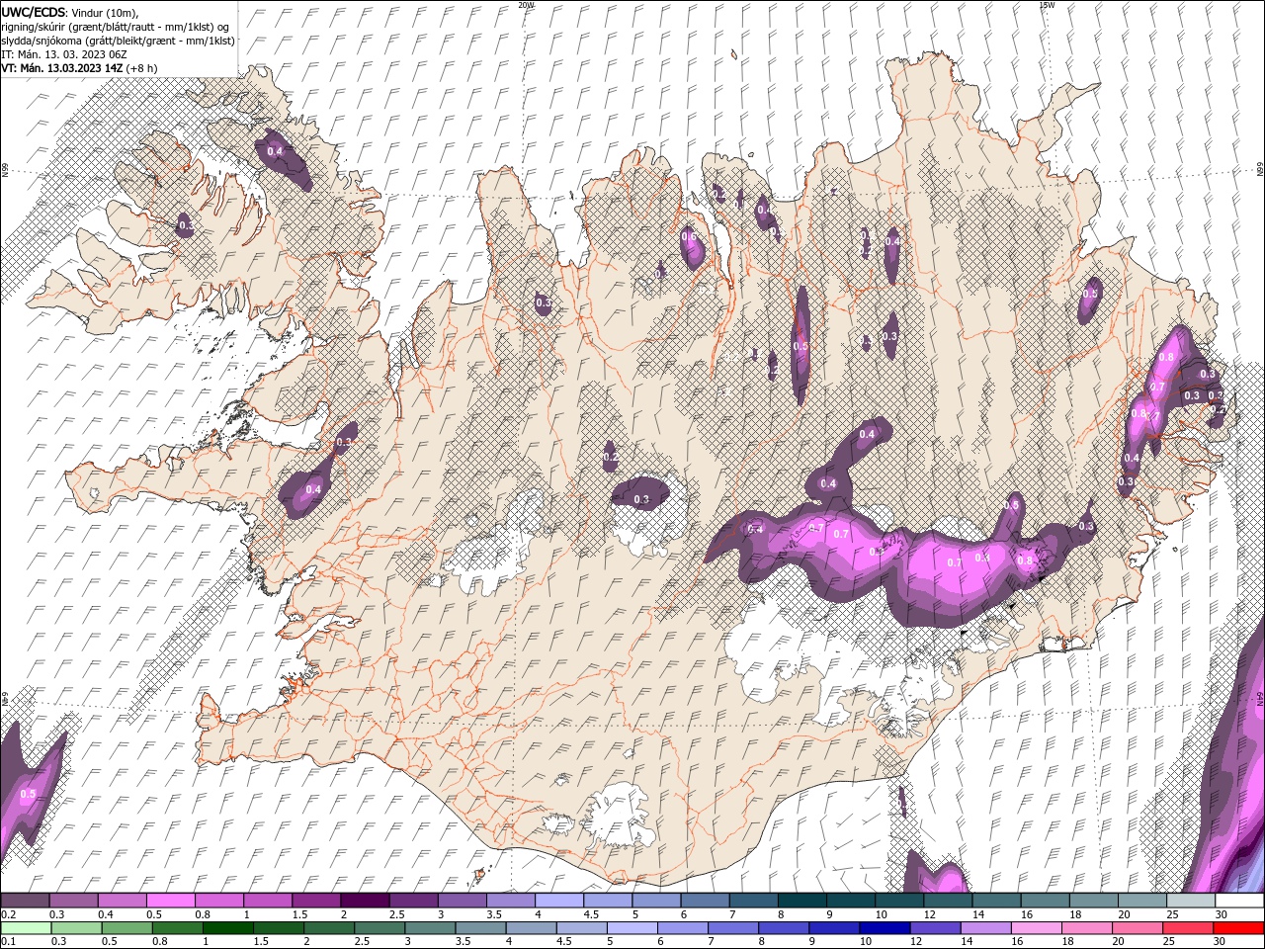Pick the light violet 14–16 lower legend swatch

pyautogui.click(x=986, y=927)
